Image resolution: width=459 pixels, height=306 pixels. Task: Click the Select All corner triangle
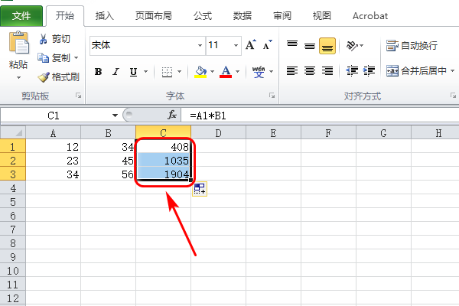[x=13, y=132]
